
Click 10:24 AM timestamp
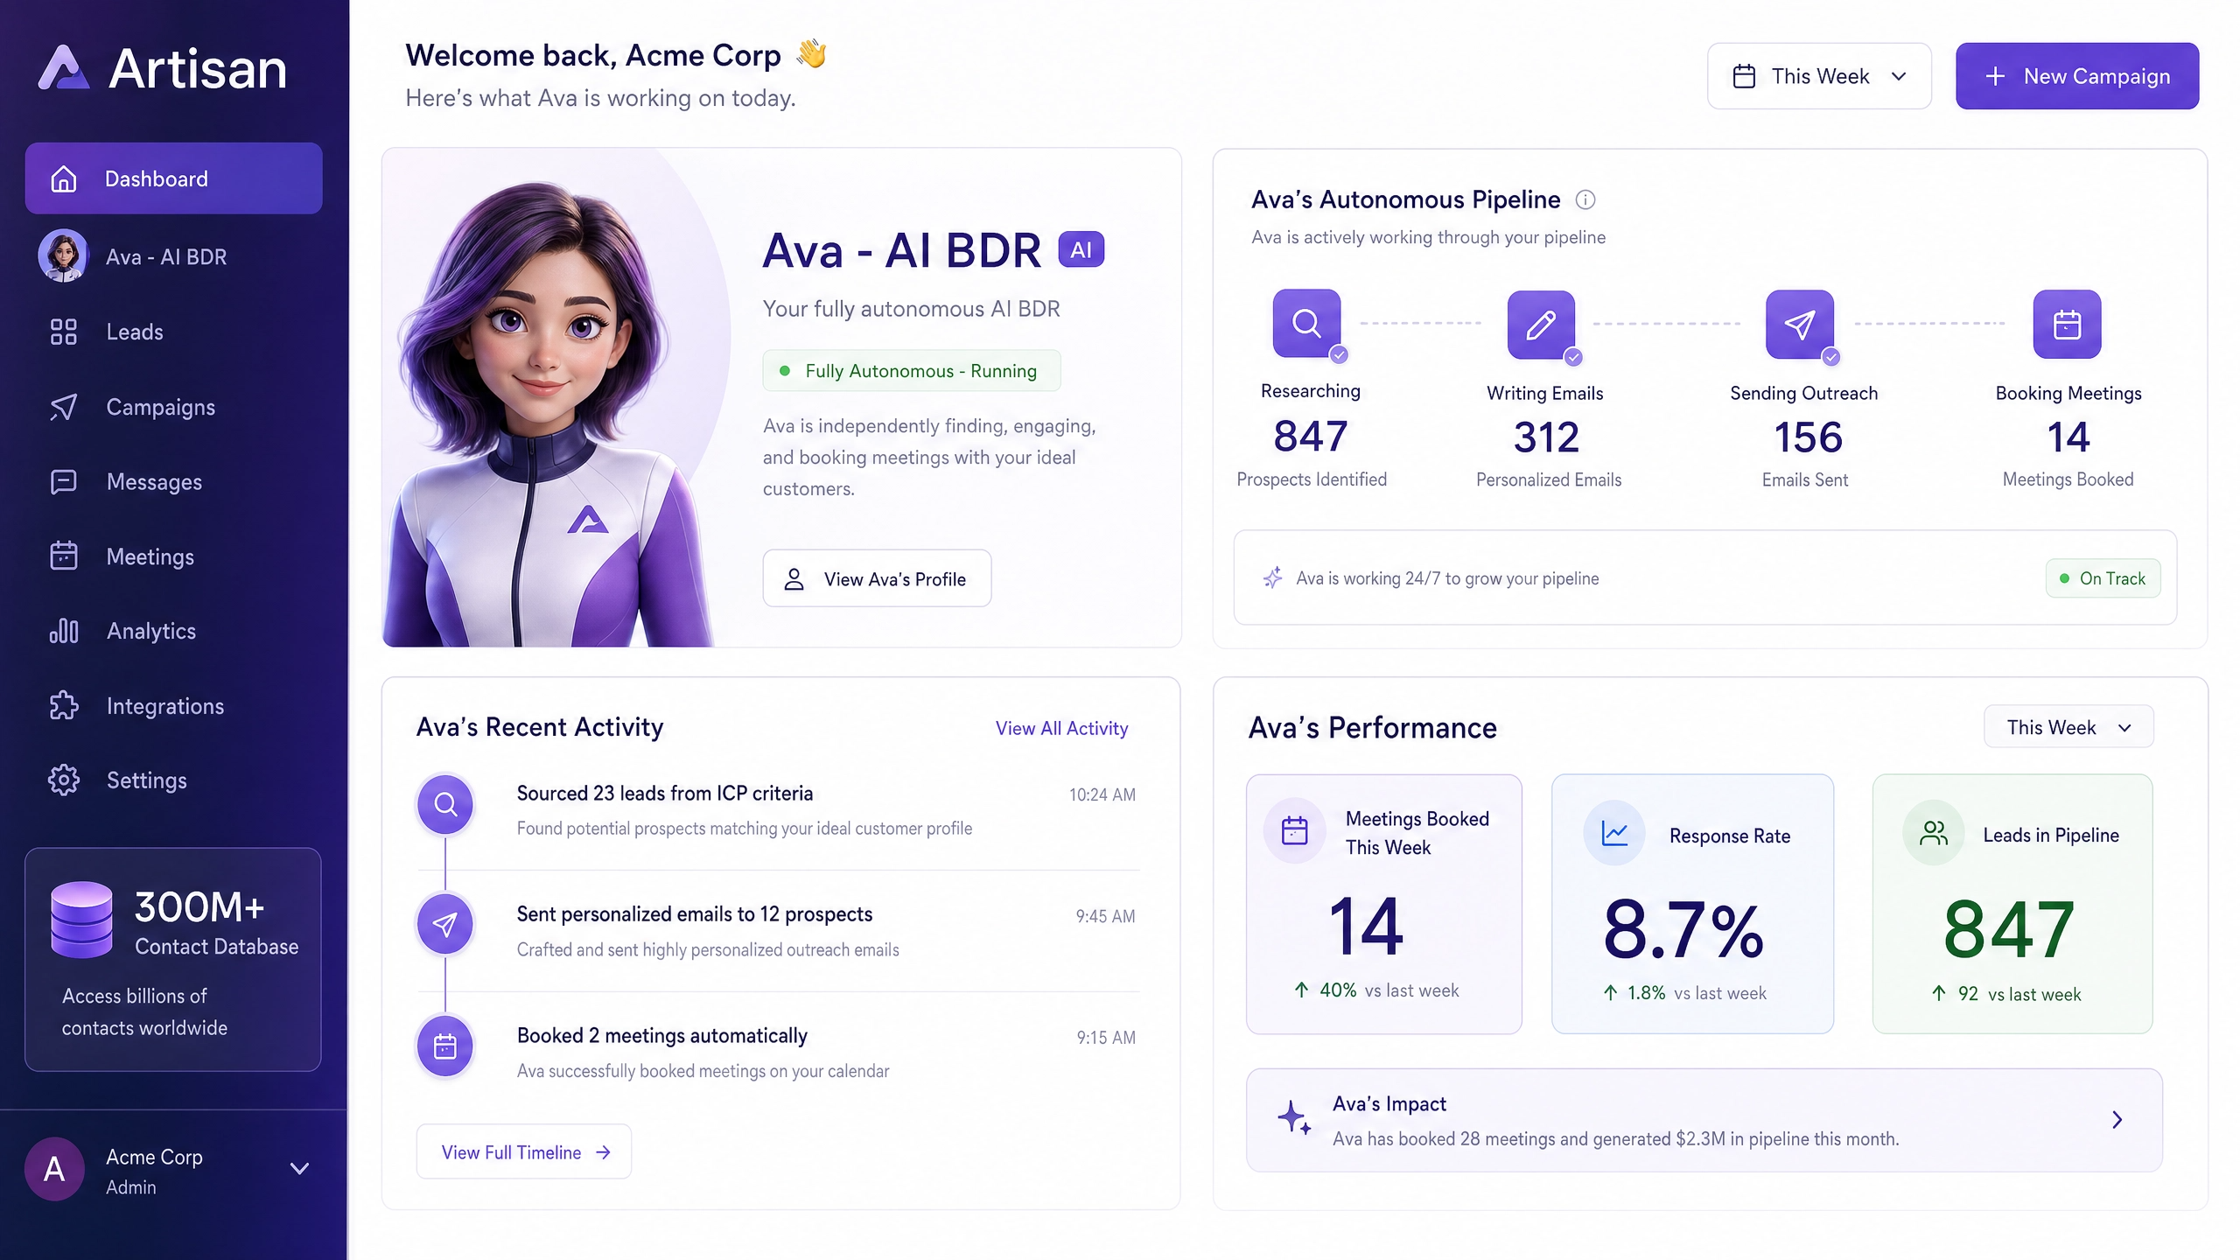click(x=1102, y=794)
